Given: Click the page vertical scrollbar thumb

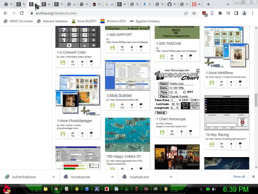Looking at the screenshot, I should (x=256, y=100).
